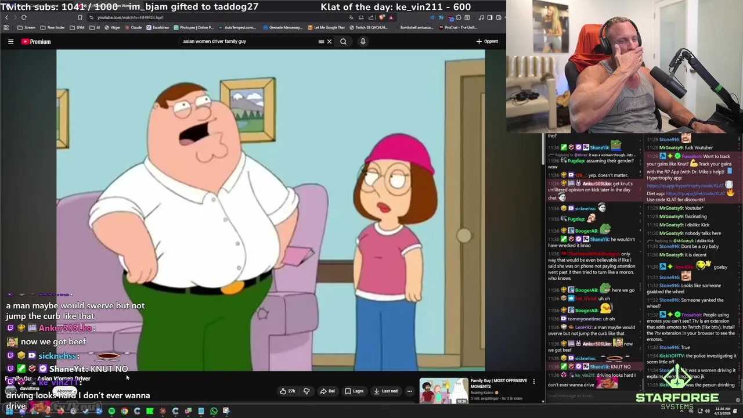Screen dimensions: 743x418
Task: Click the Opprett (create) button
Action: 488,42
